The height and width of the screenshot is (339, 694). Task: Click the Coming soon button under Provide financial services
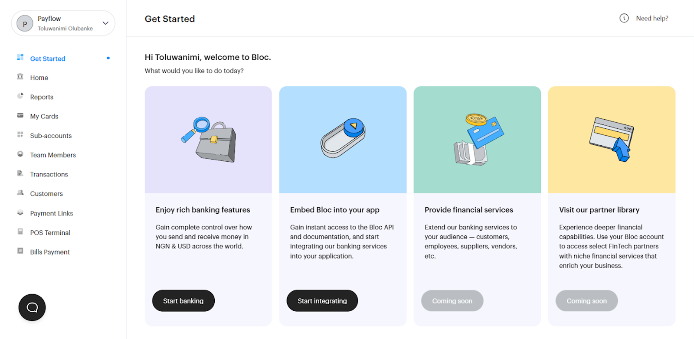(452, 300)
